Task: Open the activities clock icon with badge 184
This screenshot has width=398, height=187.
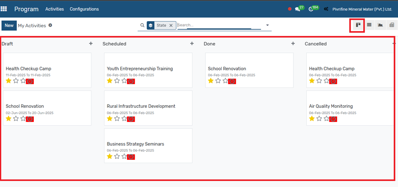Action: (311, 9)
